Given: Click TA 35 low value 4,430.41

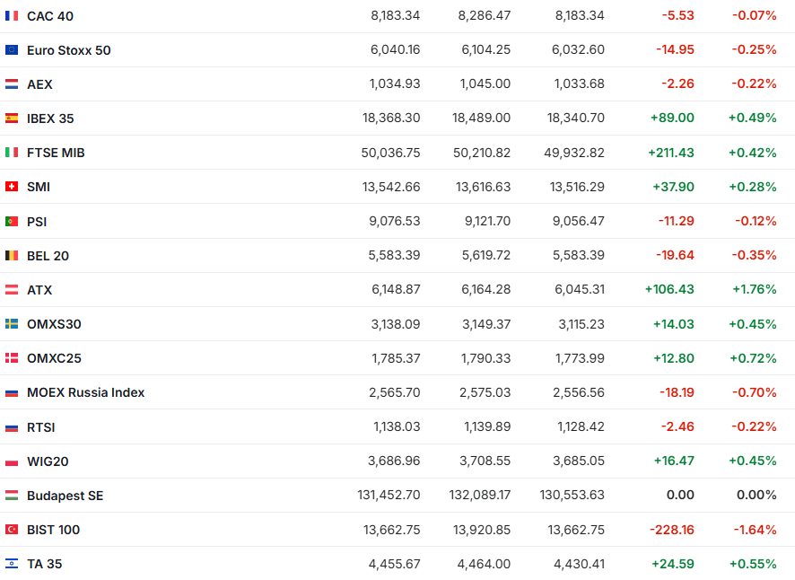Looking at the screenshot, I should pyautogui.click(x=579, y=564).
